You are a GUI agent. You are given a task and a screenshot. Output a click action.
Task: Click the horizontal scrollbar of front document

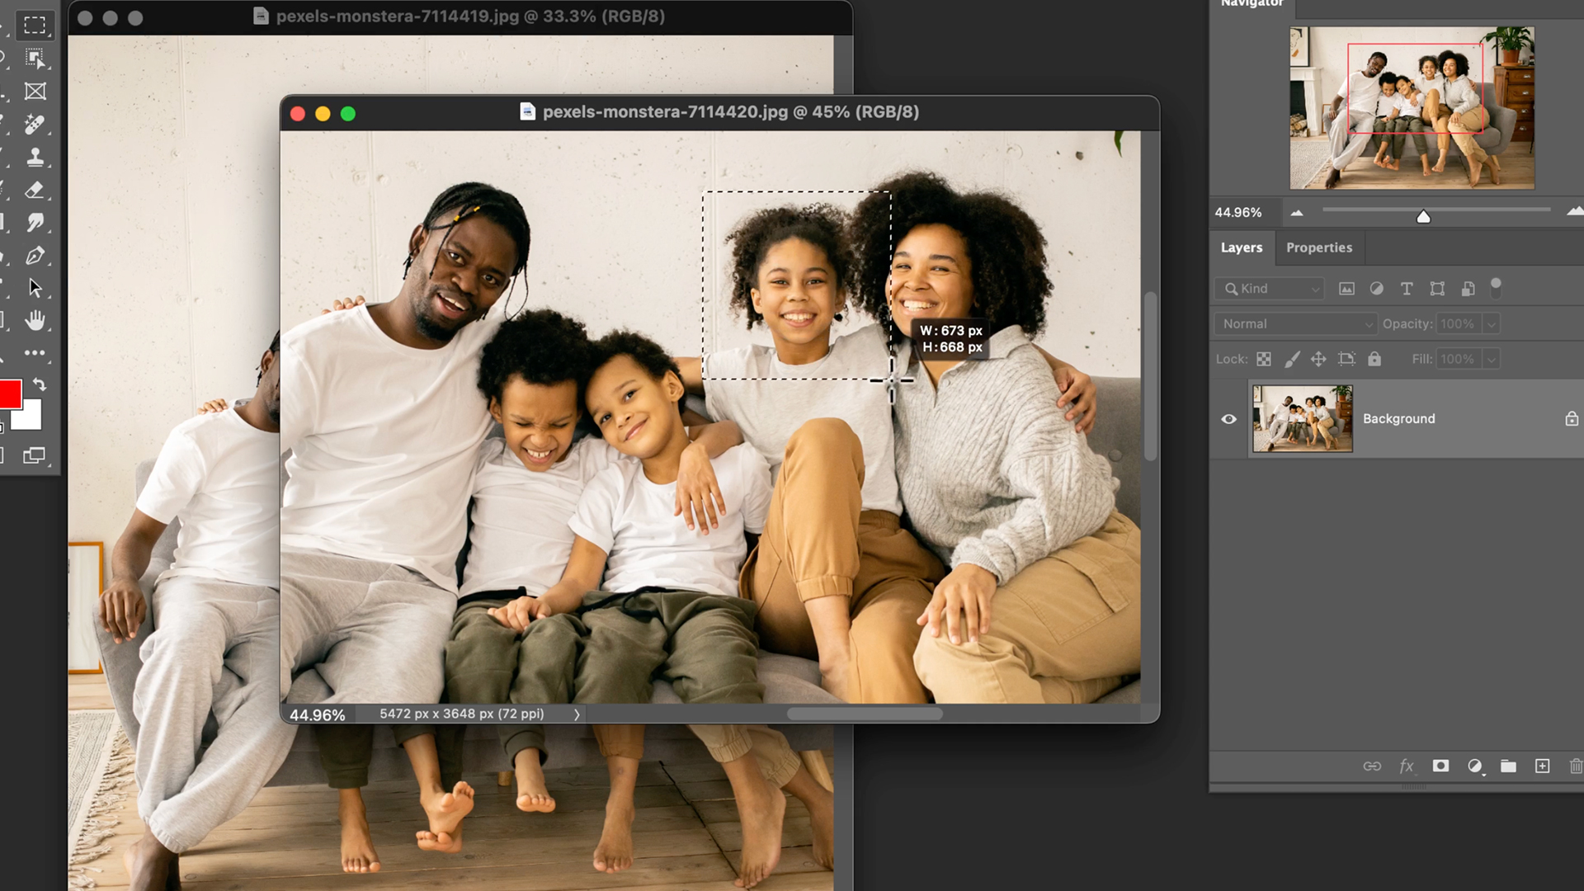pos(865,714)
